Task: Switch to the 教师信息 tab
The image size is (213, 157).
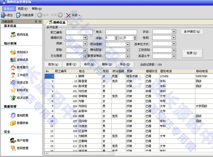Action: click(x=57, y=23)
